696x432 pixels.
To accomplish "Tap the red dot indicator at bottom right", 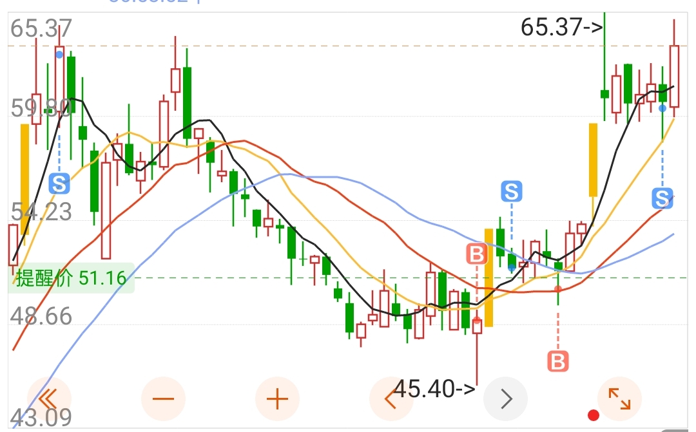I will pyautogui.click(x=594, y=416).
